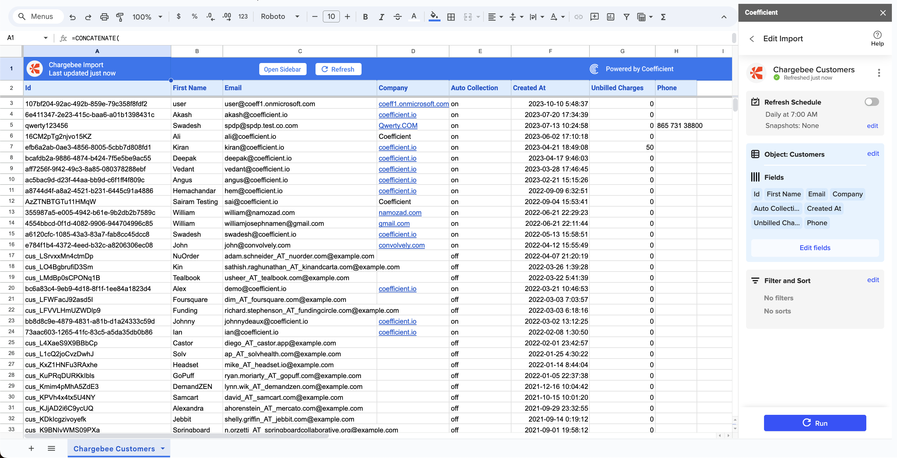This screenshot has width=897, height=458.
Task: Expand vertical align dropdown
Action: click(522, 17)
